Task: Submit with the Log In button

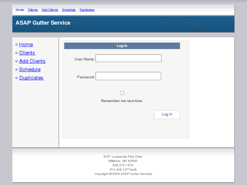Action: (x=167, y=114)
